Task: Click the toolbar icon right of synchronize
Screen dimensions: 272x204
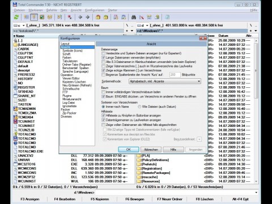Action: [157, 17]
